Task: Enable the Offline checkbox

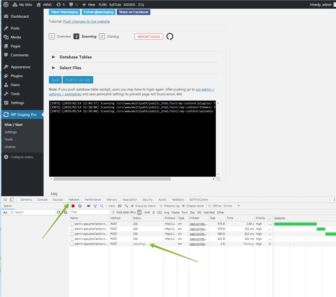Action: click(x=210, y=206)
